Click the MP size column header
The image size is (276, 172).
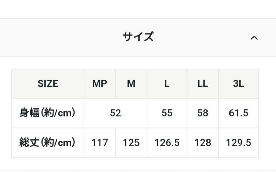tap(100, 84)
